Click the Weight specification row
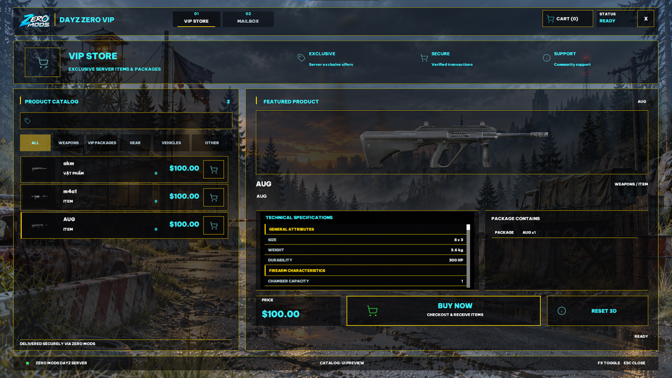Viewport: 672px width, 378px height. (365, 250)
